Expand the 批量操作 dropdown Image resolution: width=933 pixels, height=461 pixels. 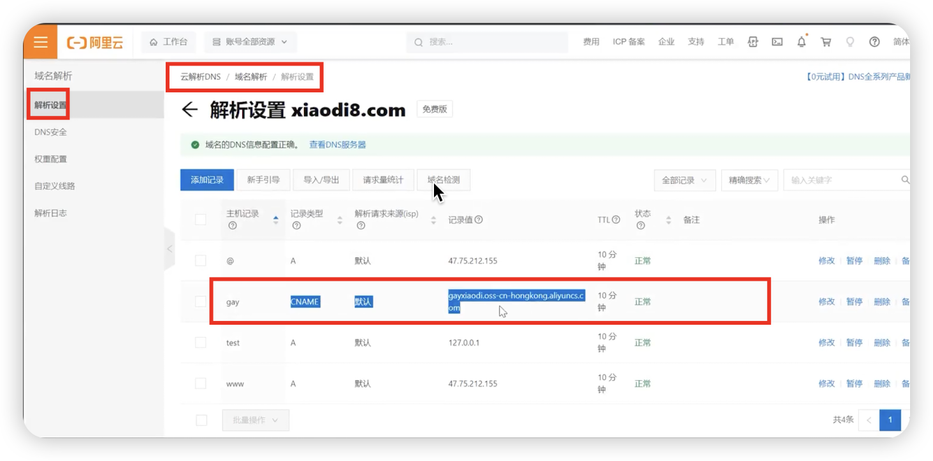point(256,420)
